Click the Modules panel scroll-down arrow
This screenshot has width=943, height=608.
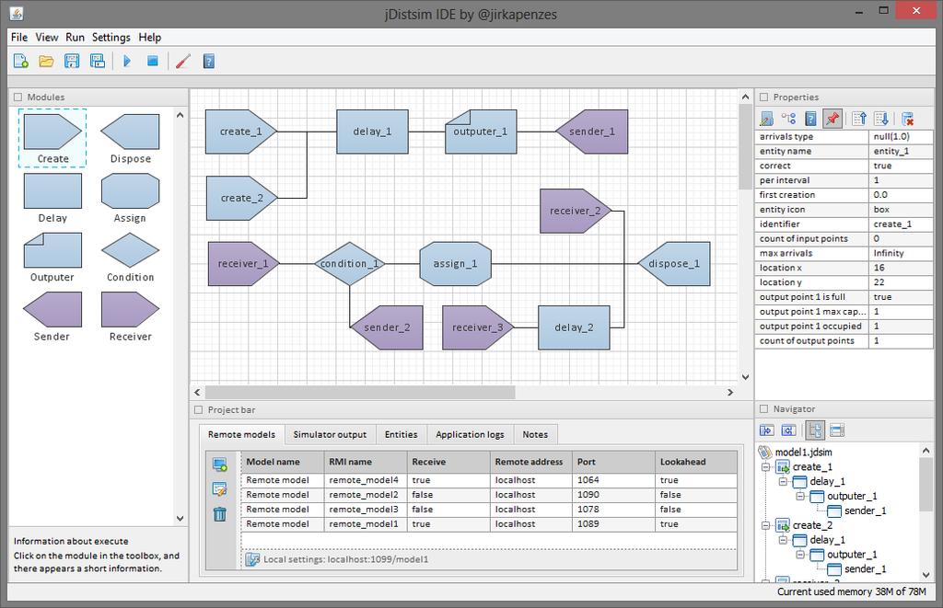click(x=180, y=518)
